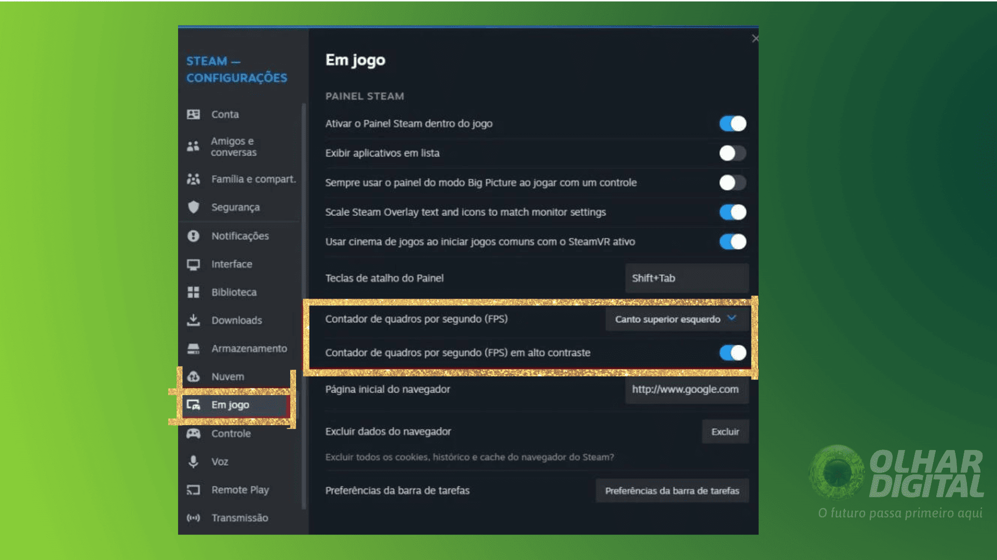The width and height of the screenshot is (997, 560).
Task: Open Controle settings
Action: [240, 433]
